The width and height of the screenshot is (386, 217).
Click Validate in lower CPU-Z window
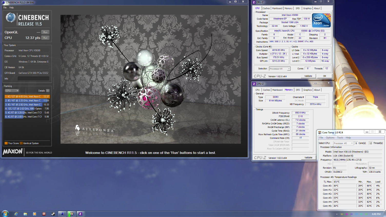(x=308, y=157)
